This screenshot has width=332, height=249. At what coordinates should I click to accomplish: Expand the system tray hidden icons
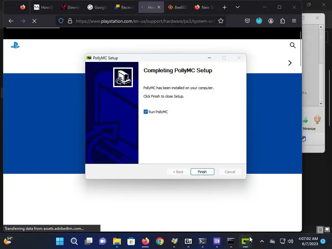click(x=262, y=241)
